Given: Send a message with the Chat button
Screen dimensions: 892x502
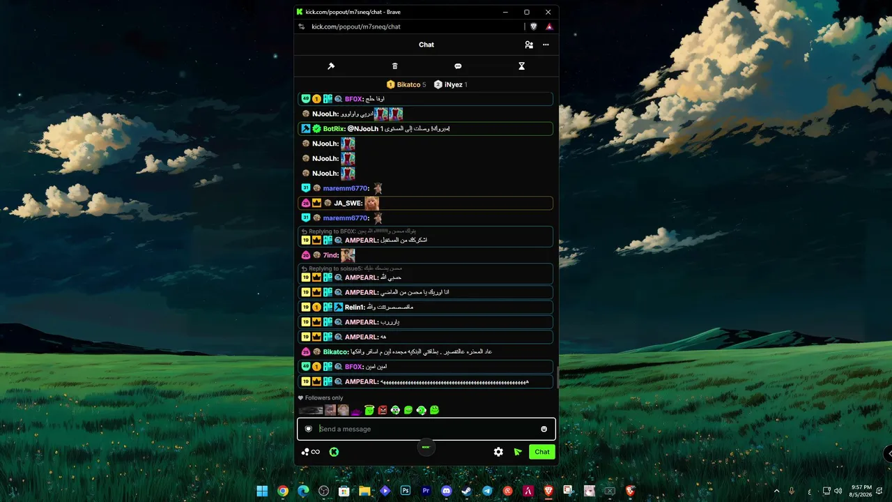Looking at the screenshot, I should [542, 452].
